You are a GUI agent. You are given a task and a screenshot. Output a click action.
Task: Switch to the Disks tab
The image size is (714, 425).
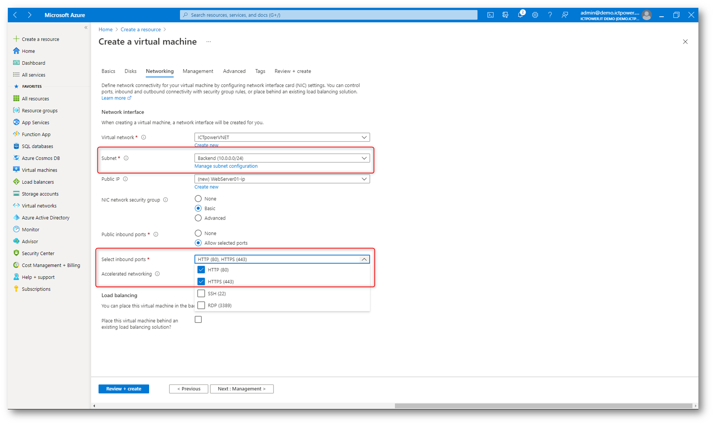coord(130,71)
